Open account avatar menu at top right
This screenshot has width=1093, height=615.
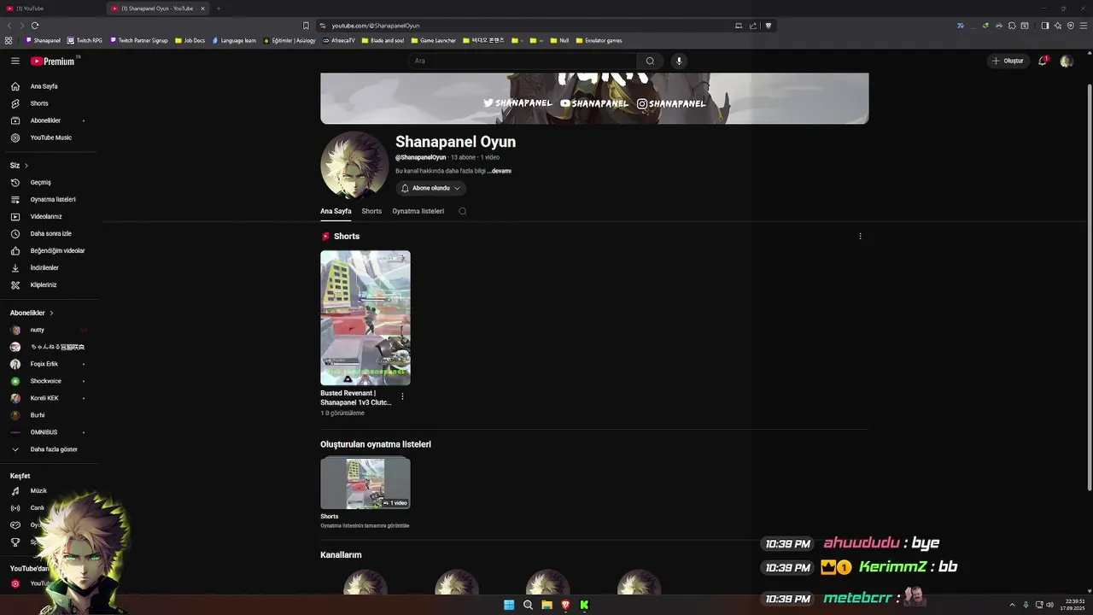tap(1066, 61)
